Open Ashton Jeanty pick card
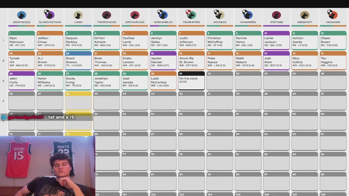The height and width of the screenshot is (196, 349). click(x=305, y=40)
